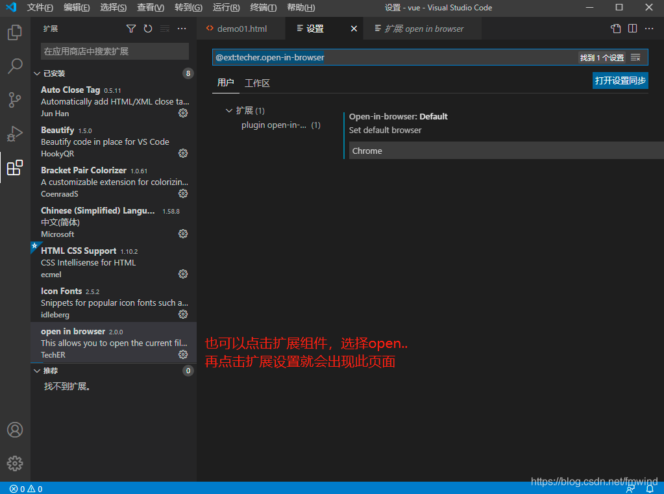Open the 运行(R) menu
The height and width of the screenshot is (494, 664).
coord(226,7)
